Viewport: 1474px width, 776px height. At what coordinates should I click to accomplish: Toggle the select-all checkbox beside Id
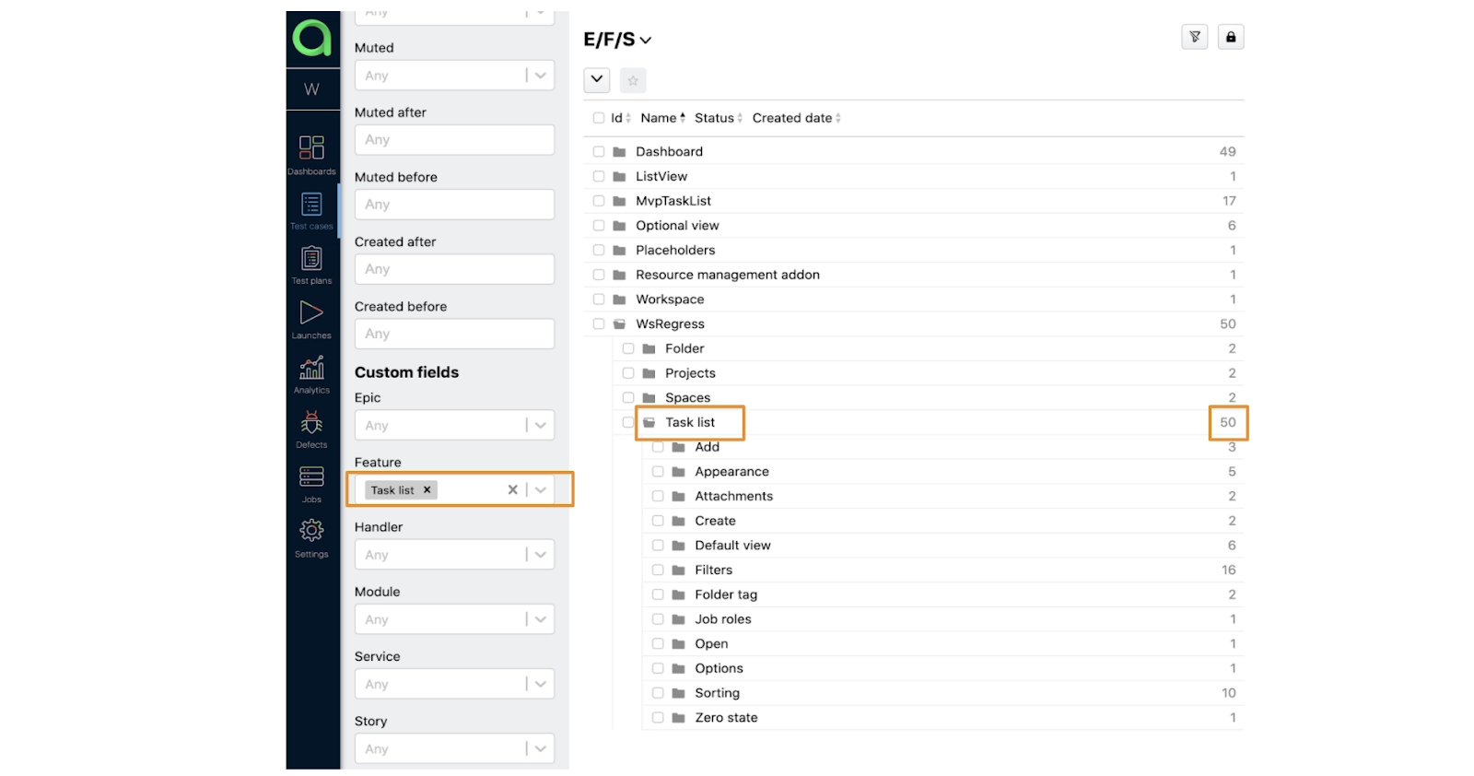point(599,118)
